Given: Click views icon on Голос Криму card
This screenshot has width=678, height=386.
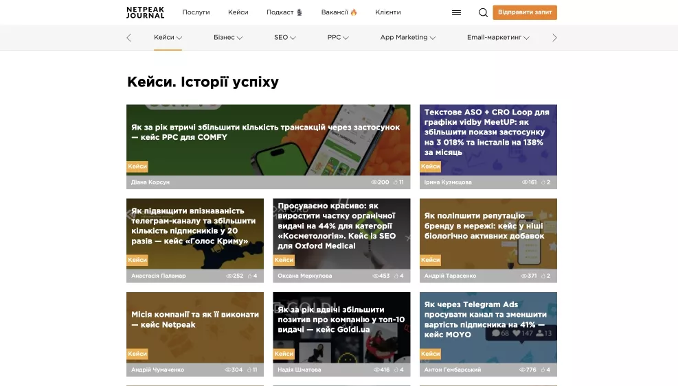Looking at the screenshot, I should [x=229, y=276].
